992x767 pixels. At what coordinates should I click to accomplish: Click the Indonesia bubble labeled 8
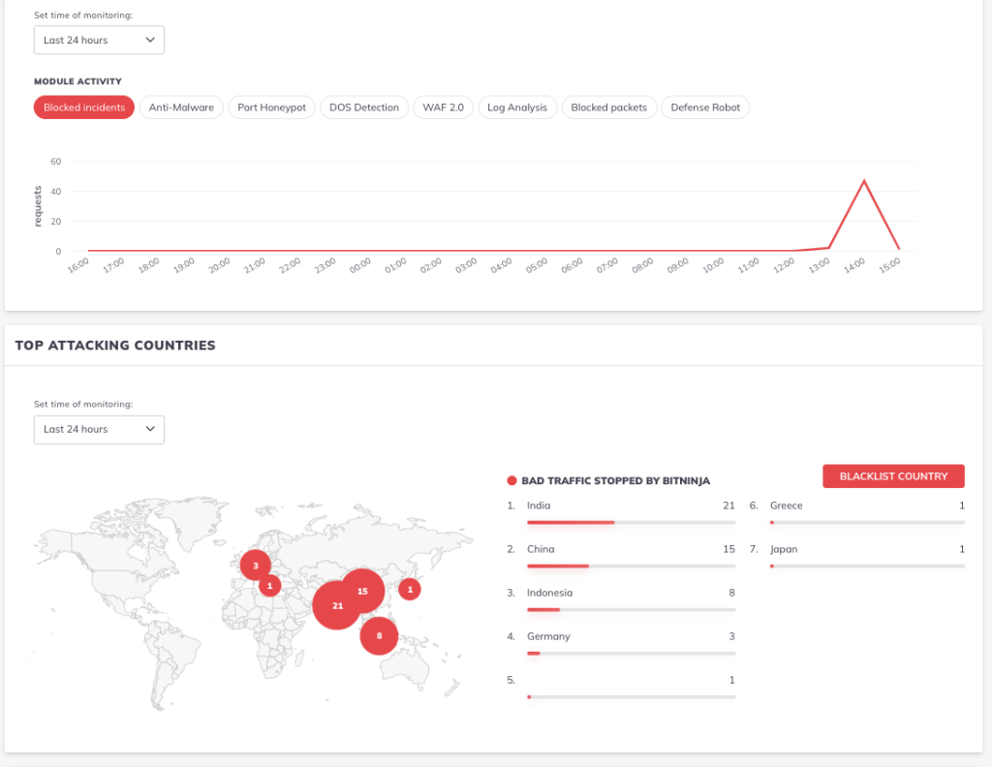[379, 636]
